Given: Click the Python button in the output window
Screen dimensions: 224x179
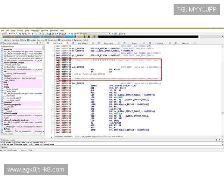Looking at the screenshot, I should pos(4,147).
